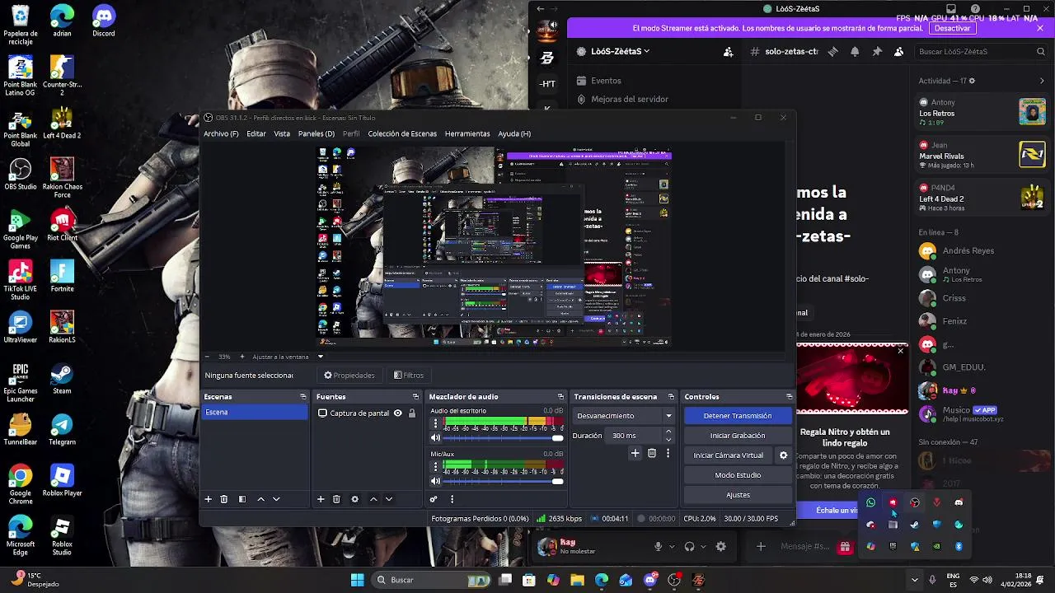Image resolution: width=1055 pixels, height=593 pixels.
Task: Toggle Discord microphone mute
Action: click(x=658, y=546)
